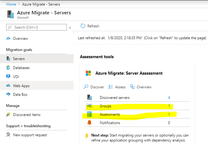Click the Assessment tools heading
The height and width of the screenshot is (144, 208).
tap(97, 57)
